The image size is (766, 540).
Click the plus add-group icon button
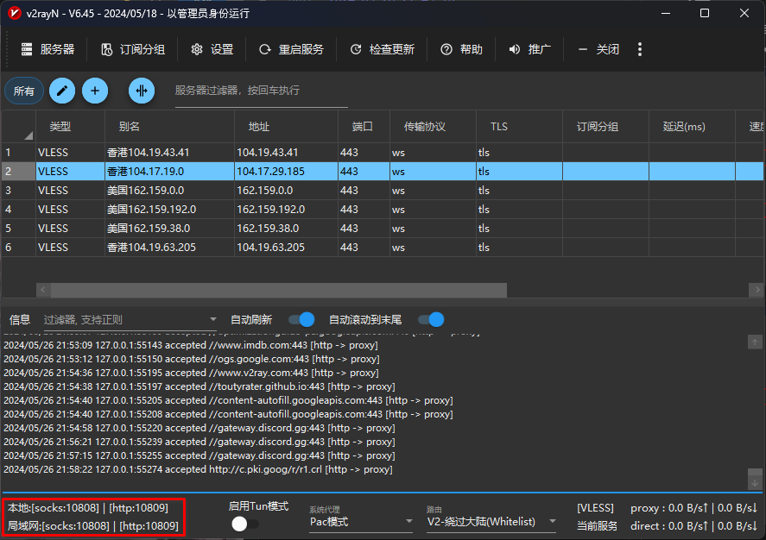point(94,91)
